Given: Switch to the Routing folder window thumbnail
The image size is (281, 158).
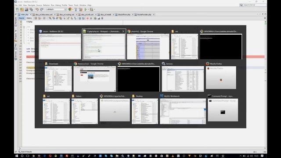Looking at the screenshot, I should pos(145,109).
